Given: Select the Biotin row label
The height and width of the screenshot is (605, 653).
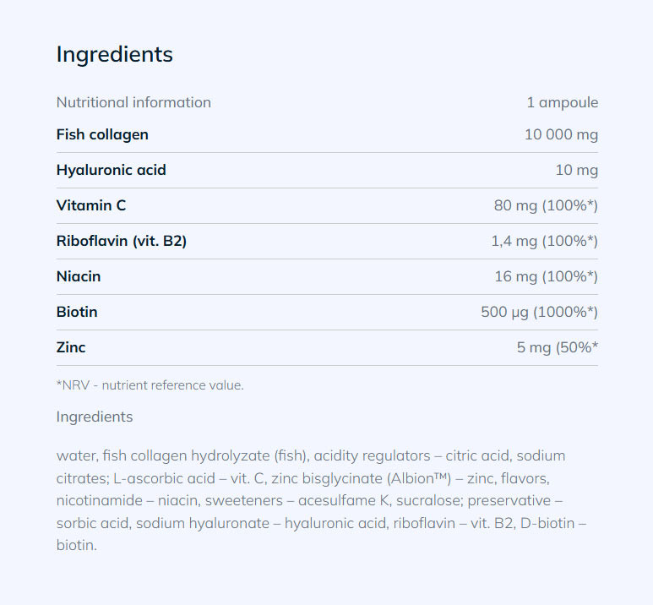Looking at the screenshot, I should pos(77,312).
